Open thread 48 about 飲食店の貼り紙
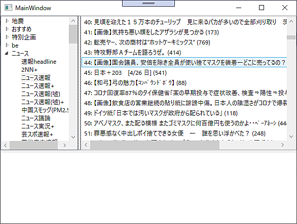The height and width of the screenshot is (224, 297). point(184,103)
